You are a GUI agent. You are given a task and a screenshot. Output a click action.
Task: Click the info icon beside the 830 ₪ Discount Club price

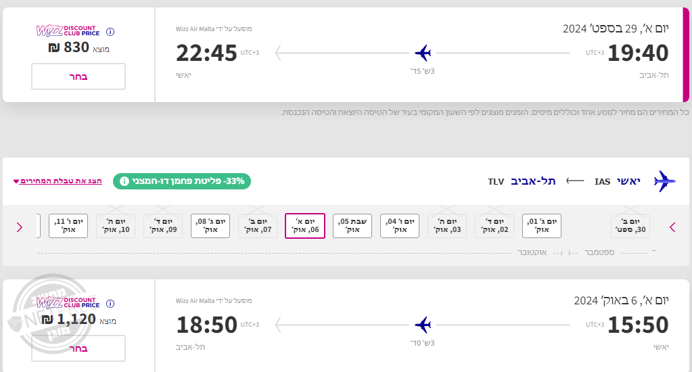tap(111, 32)
